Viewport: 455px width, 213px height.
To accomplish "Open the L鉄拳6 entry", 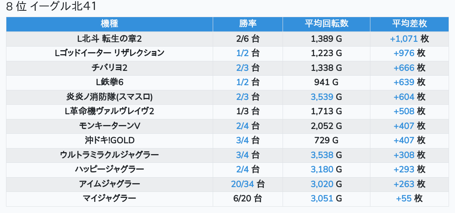I will click(x=109, y=82).
